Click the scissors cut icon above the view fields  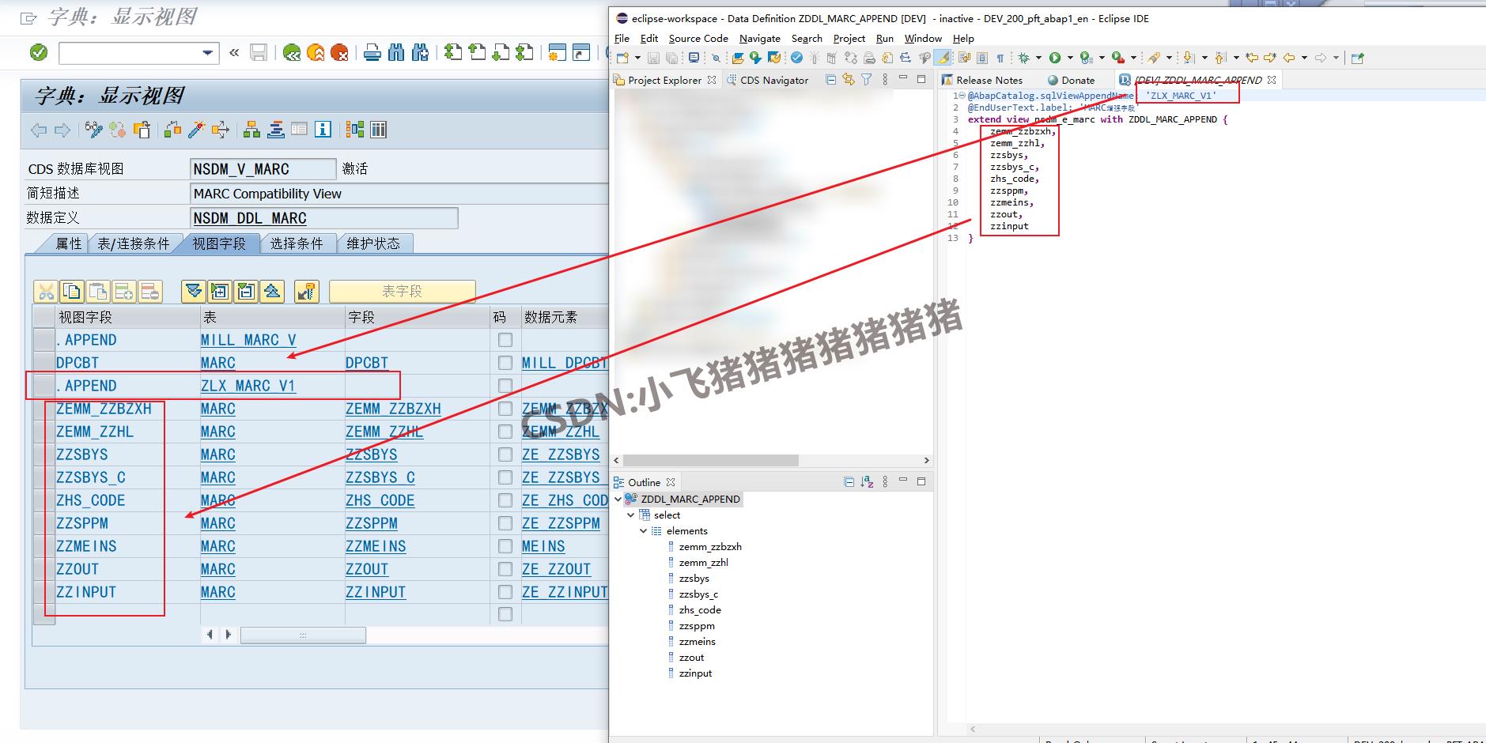[x=46, y=291]
